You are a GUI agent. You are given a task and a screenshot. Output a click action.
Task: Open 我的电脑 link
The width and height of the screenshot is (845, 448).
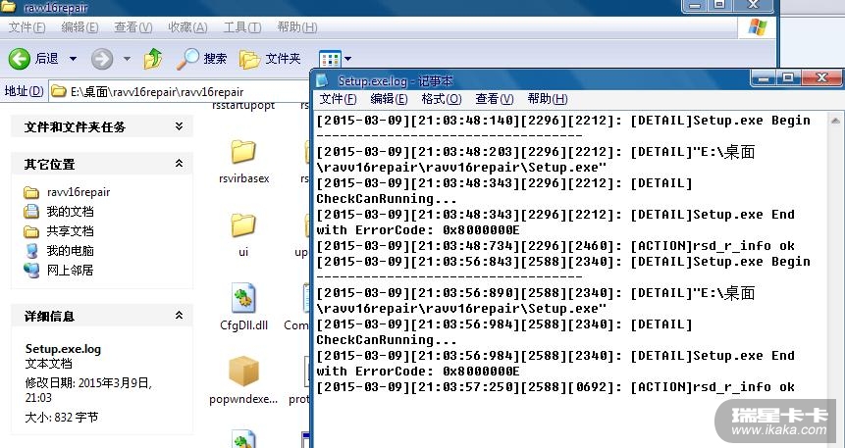click(x=70, y=250)
